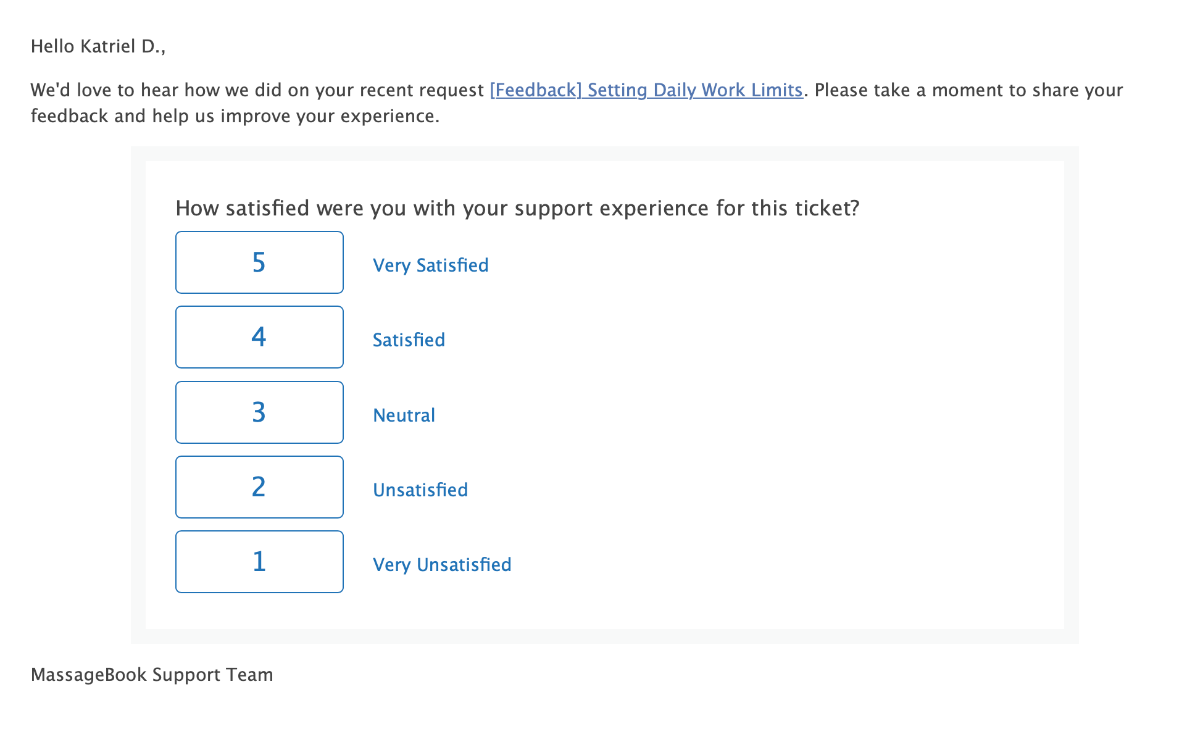
Task: Click the MassageBook Support Team signature
Action: coord(152,675)
